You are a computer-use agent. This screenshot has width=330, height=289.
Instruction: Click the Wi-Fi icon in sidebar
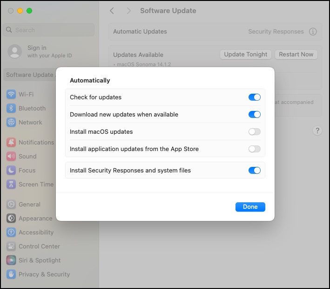coord(11,95)
